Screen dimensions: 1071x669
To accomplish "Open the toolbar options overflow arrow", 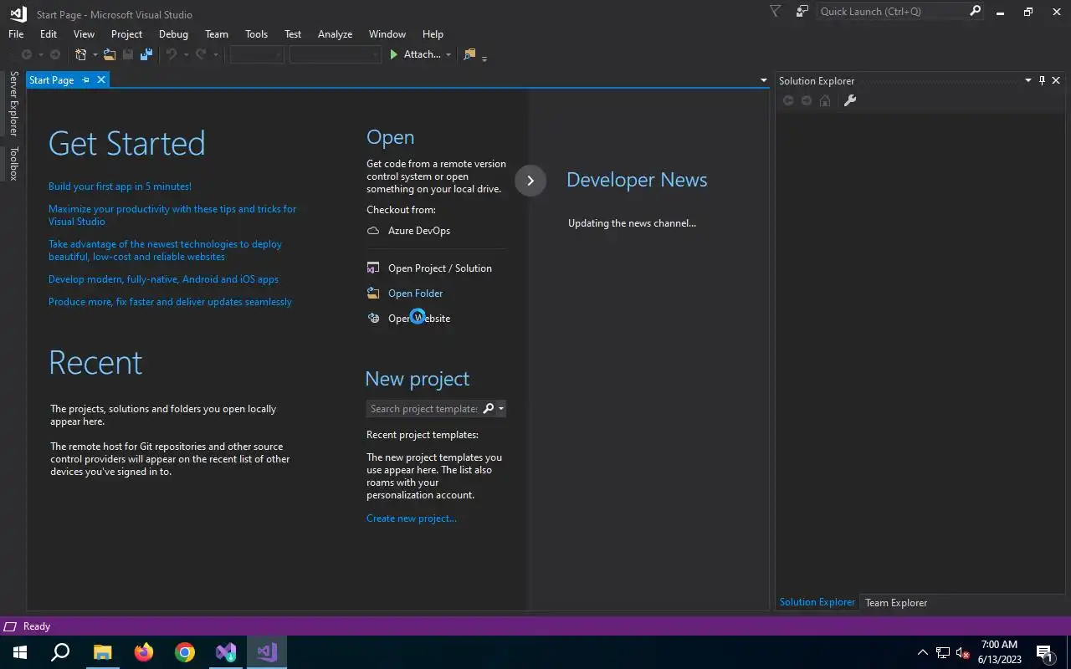I will point(484,58).
